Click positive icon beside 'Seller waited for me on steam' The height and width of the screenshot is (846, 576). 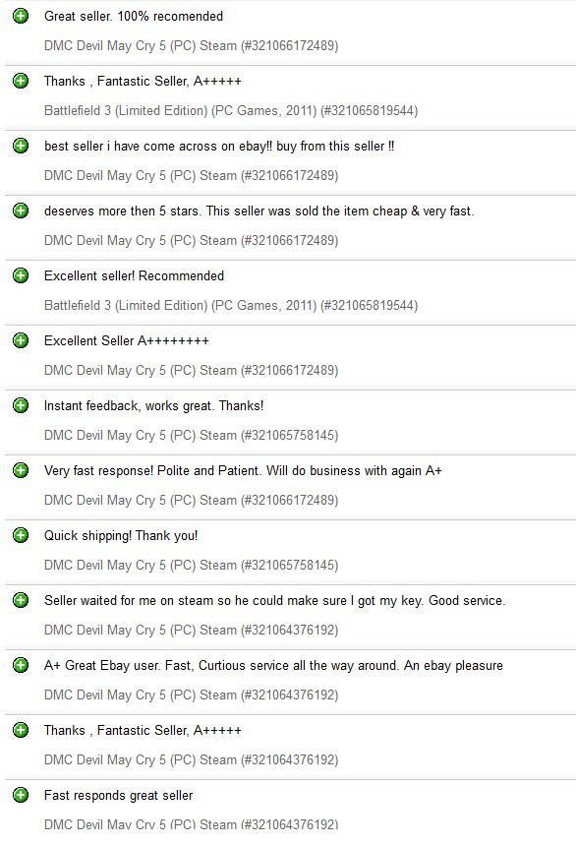(21, 600)
